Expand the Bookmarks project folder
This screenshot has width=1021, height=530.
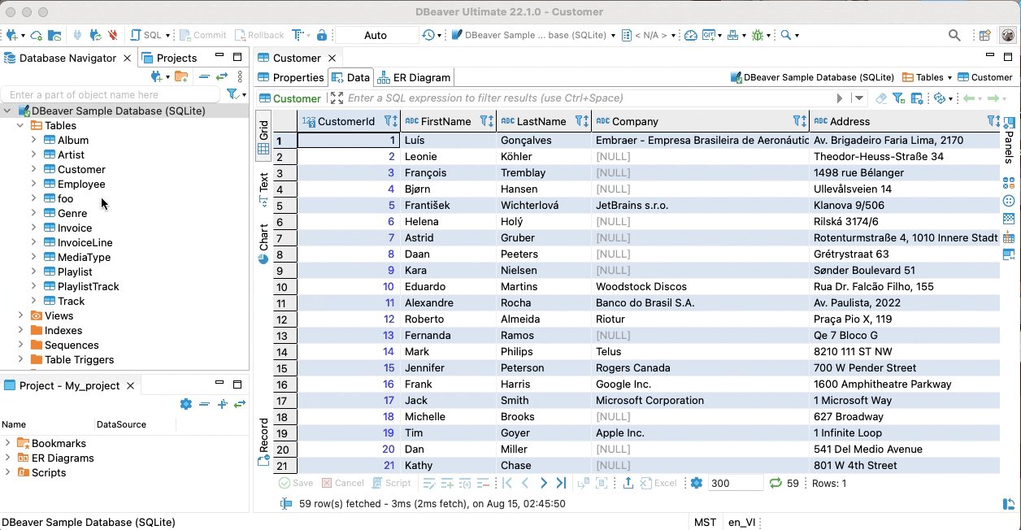8,443
